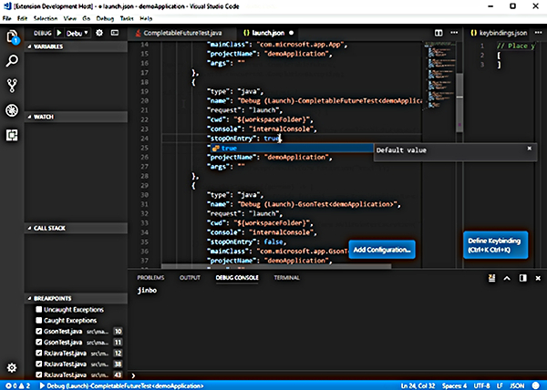Viewport: 547px width, 390px height.
Task: Select the true autocomplete suggestion
Action: [x=292, y=149]
